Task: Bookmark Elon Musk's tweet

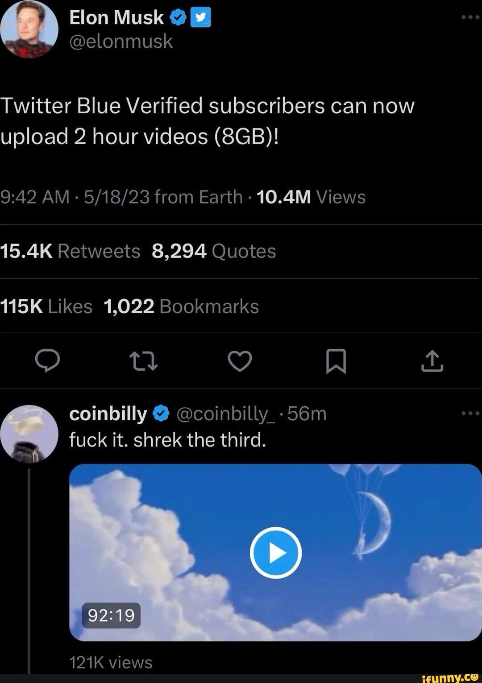Action: [336, 361]
